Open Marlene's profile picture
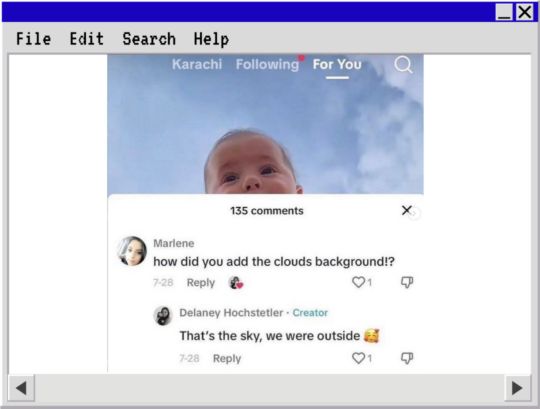This screenshot has height=409, width=540. click(x=132, y=251)
